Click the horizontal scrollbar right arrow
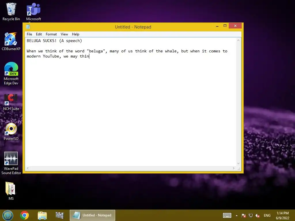Viewport: 295px width, 221px height. click(234, 168)
